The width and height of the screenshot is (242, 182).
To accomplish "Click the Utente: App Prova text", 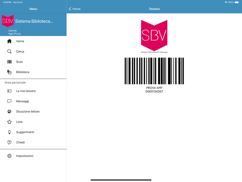I will point(14,32).
